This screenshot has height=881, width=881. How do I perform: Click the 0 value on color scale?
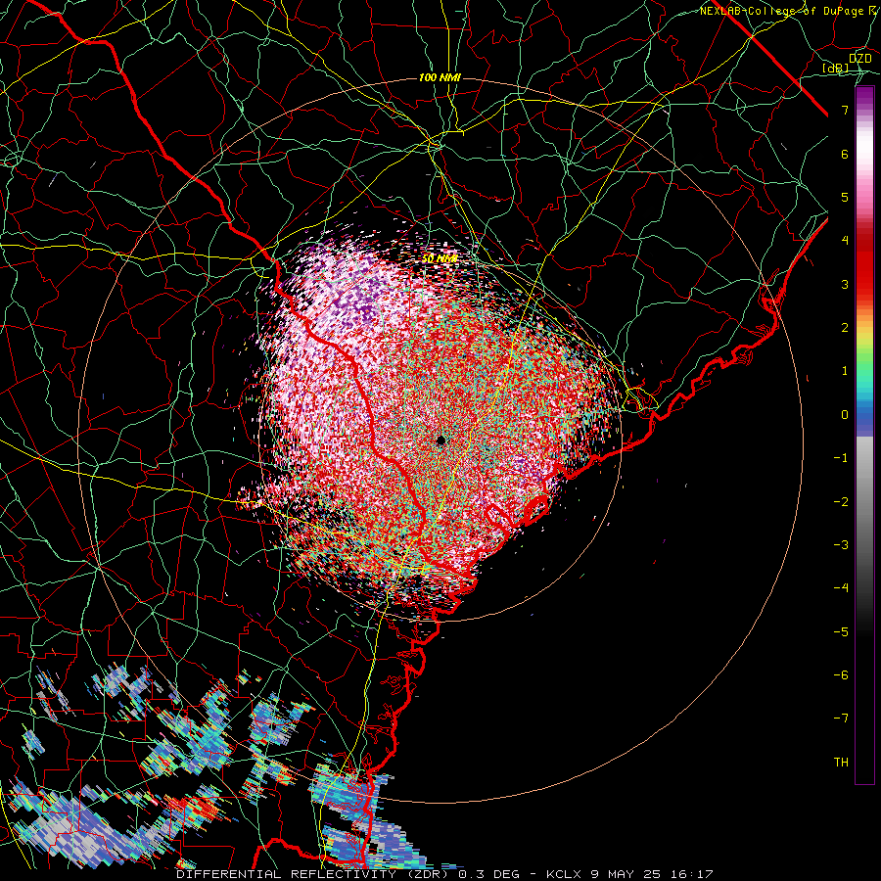[845, 415]
